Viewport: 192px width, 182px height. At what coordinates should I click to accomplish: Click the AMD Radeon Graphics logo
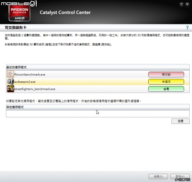tap(19, 13)
